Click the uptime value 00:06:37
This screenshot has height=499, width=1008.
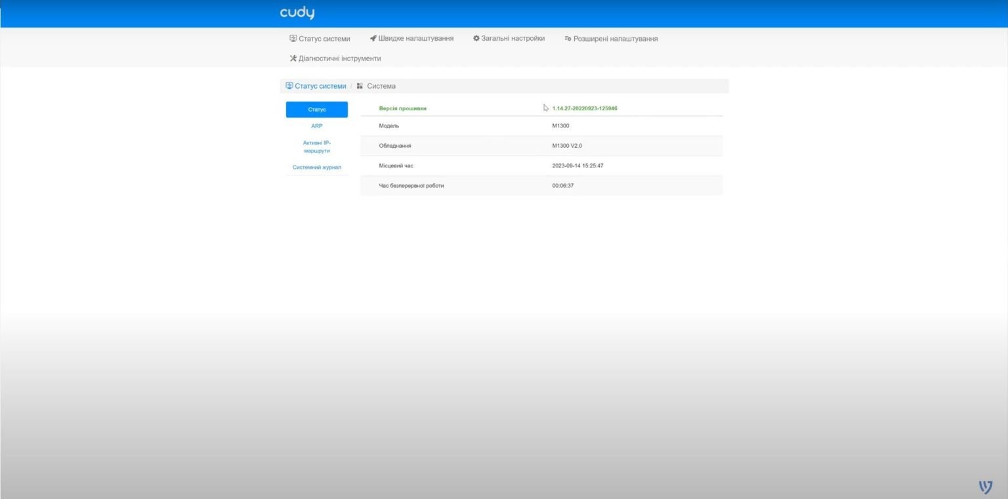tap(564, 186)
